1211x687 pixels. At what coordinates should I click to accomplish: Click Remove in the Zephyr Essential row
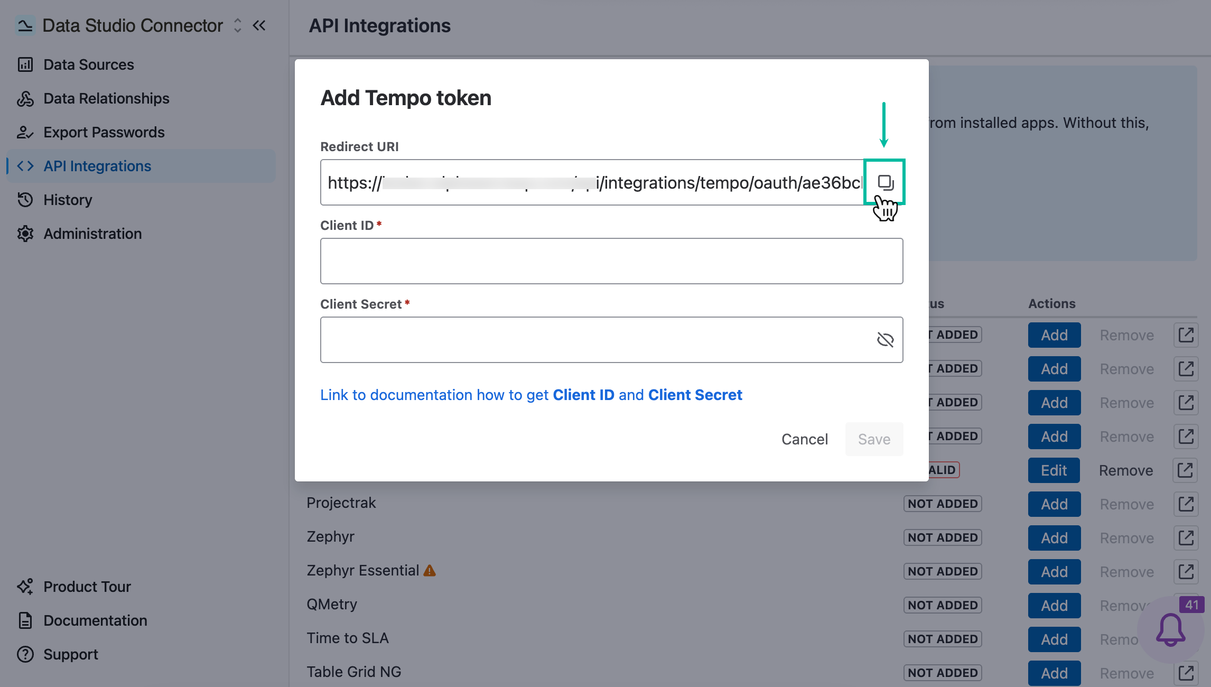[x=1127, y=572]
